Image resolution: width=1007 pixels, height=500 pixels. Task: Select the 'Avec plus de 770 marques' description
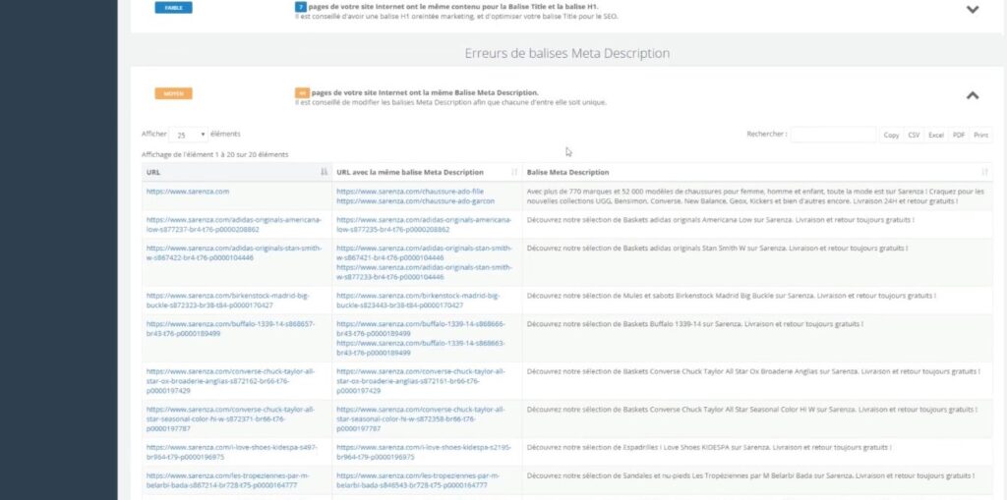pyautogui.click(x=755, y=196)
